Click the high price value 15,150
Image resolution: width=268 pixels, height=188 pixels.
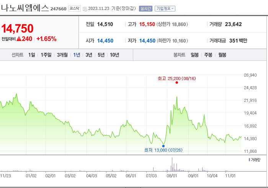click(147, 24)
